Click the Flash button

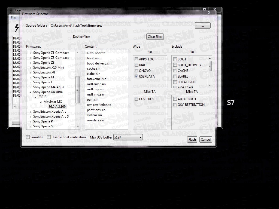(192, 140)
